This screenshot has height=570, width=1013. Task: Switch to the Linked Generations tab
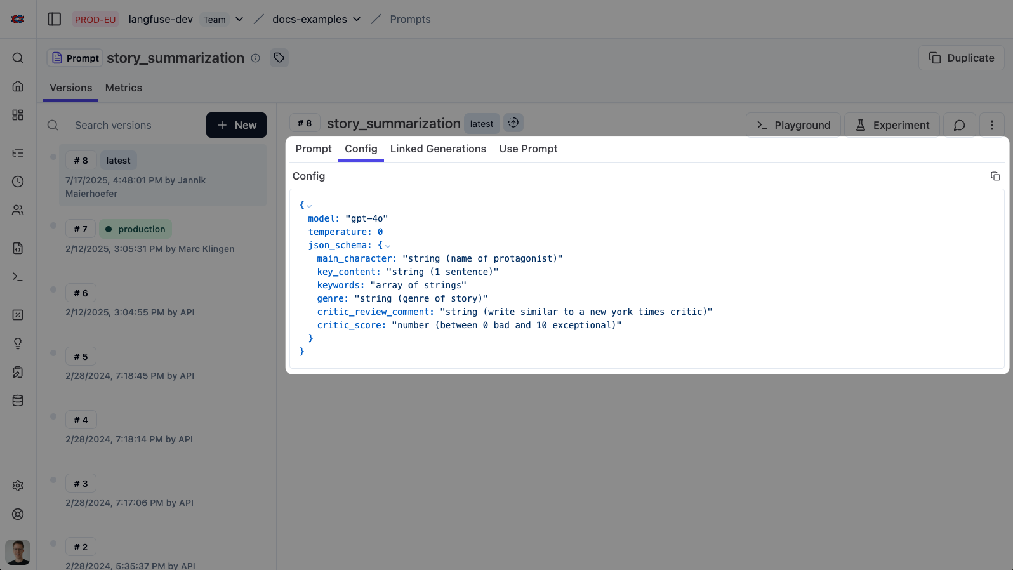click(438, 149)
